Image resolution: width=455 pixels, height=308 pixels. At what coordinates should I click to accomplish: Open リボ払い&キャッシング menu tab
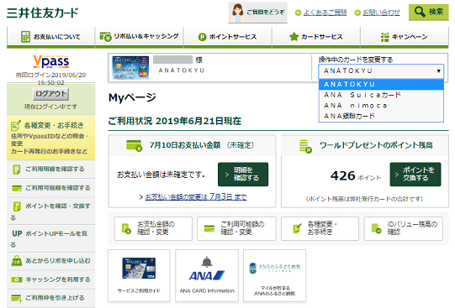[x=140, y=37]
